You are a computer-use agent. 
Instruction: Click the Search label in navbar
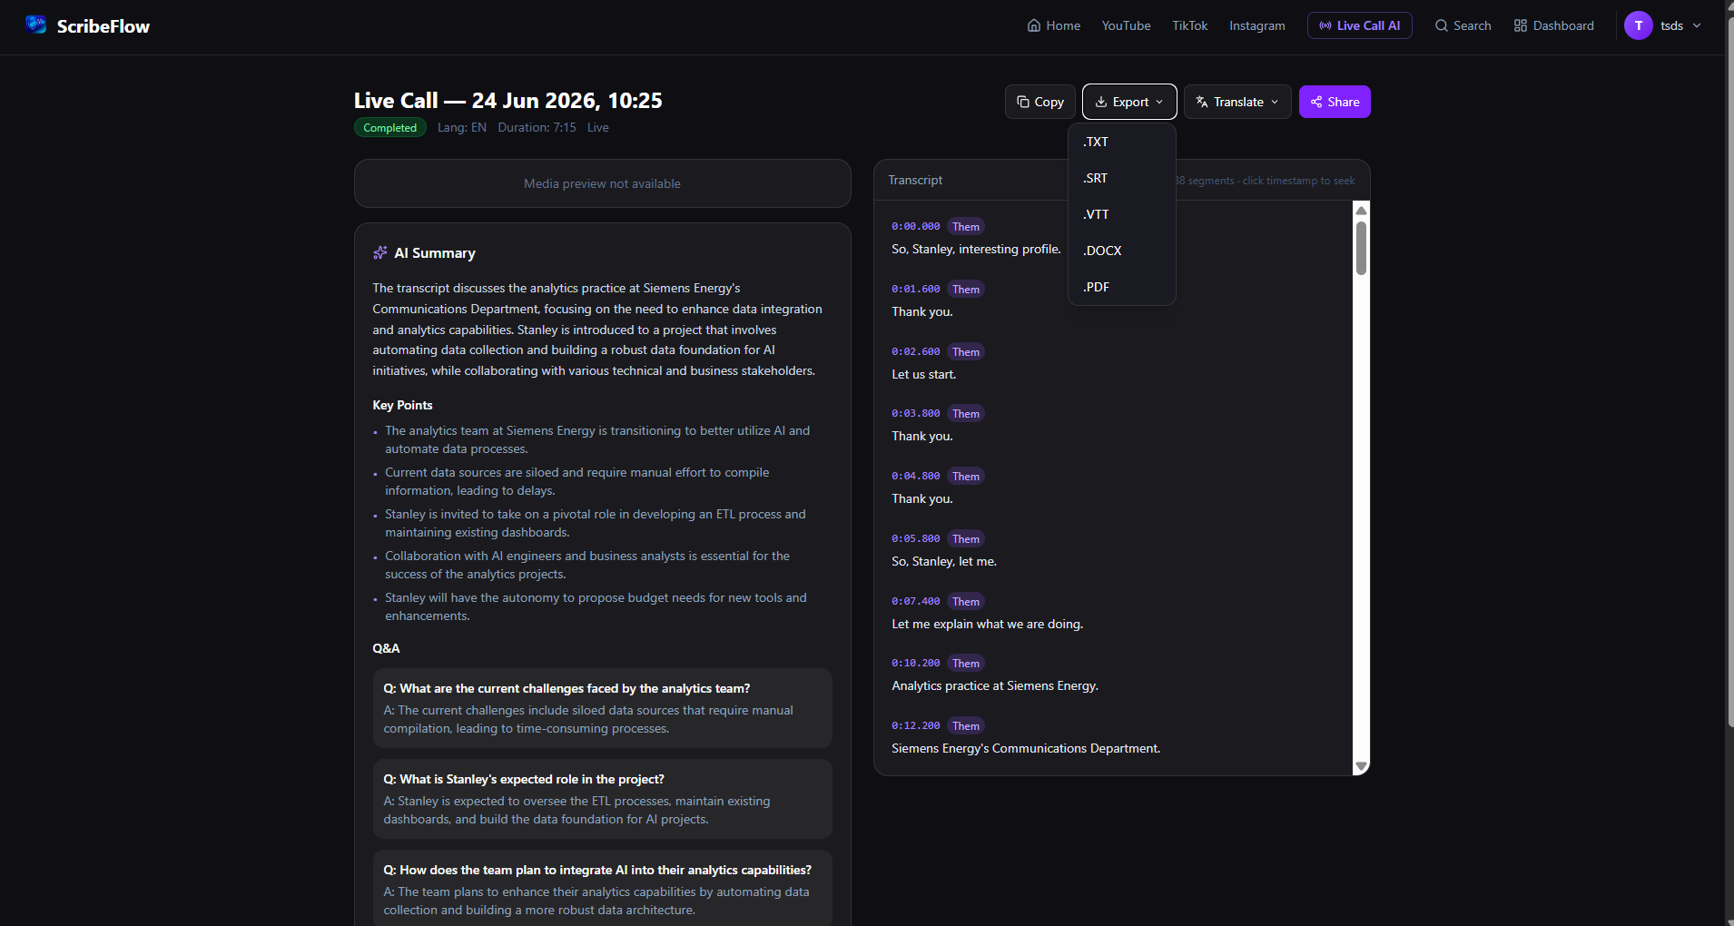pyautogui.click(x=1472, y=25)
